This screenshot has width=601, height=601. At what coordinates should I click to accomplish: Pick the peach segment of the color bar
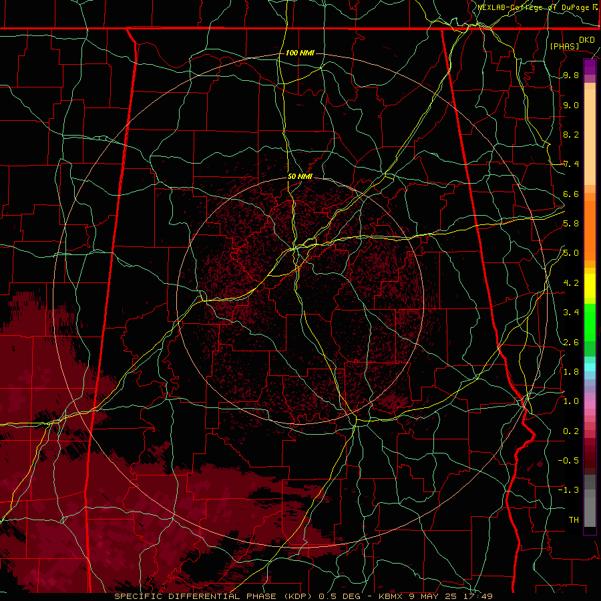point(590,134)
